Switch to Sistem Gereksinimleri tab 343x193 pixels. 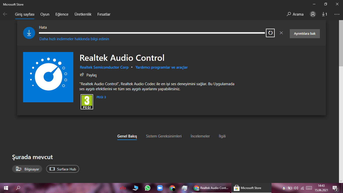click(x=164, y=136)
